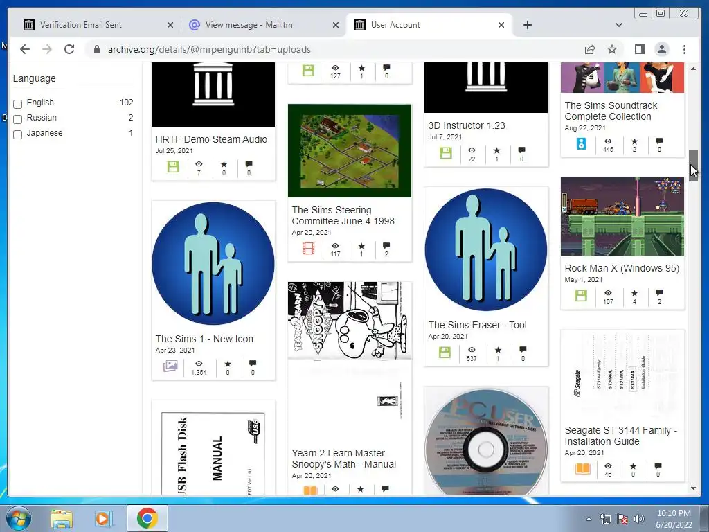Viewport: 709px width, 532px height.
Task: Open The Sims Soundtrack Complete Collection
Action: [611, 111]
